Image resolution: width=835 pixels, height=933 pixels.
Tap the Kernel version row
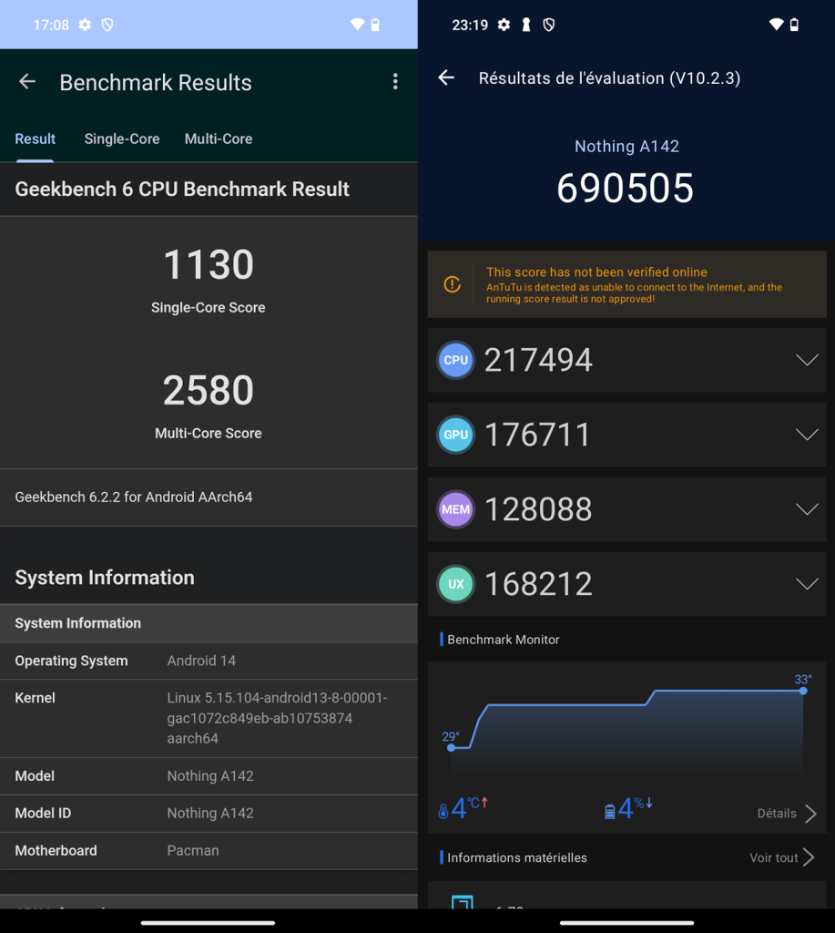click(209, 718)
